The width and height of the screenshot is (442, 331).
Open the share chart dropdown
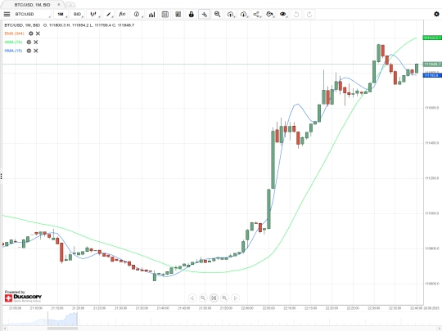coord(256,14)
